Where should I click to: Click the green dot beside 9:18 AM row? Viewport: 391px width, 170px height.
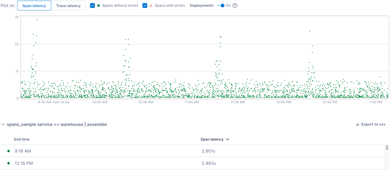coord(9,151)
